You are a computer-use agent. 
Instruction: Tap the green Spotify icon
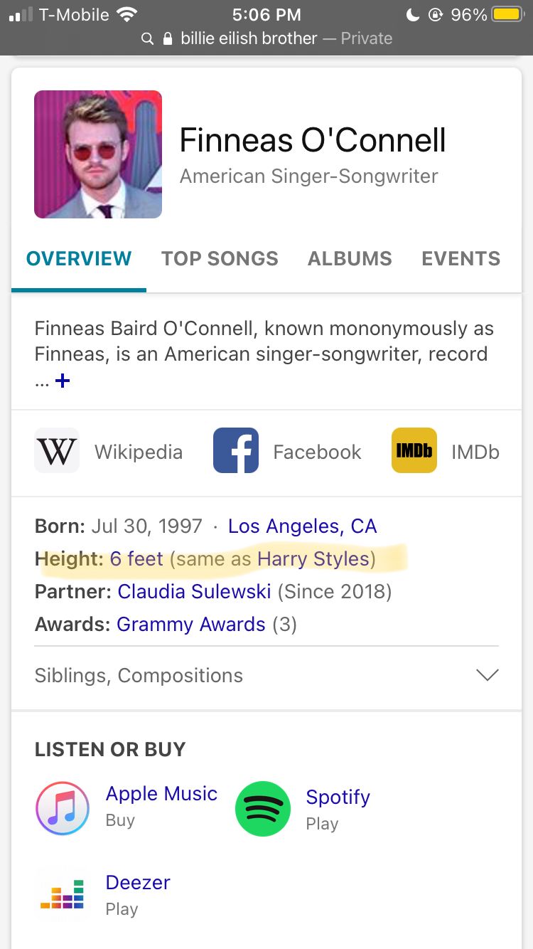263,809
